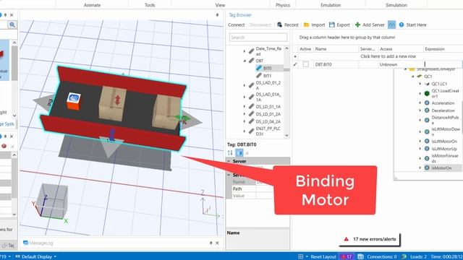Click the 'Click here to add a new row' row
Image resolution: width=463 pixels, height=260 pixels.
tap(388, 56)
